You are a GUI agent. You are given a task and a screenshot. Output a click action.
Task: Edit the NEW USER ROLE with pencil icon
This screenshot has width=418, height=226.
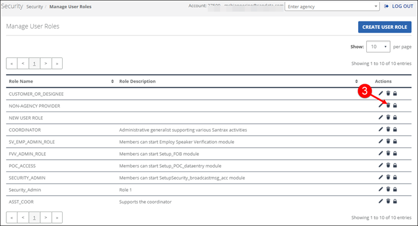point(381,117)
